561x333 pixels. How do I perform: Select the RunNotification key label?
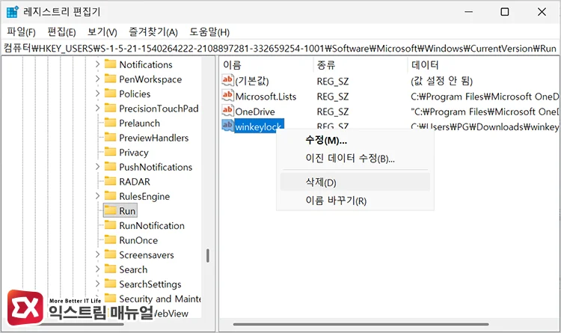pyautogui.click(x=152, y=225)
